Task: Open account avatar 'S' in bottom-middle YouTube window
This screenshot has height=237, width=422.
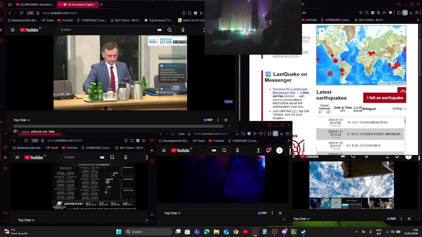Action: coord(279,150)
